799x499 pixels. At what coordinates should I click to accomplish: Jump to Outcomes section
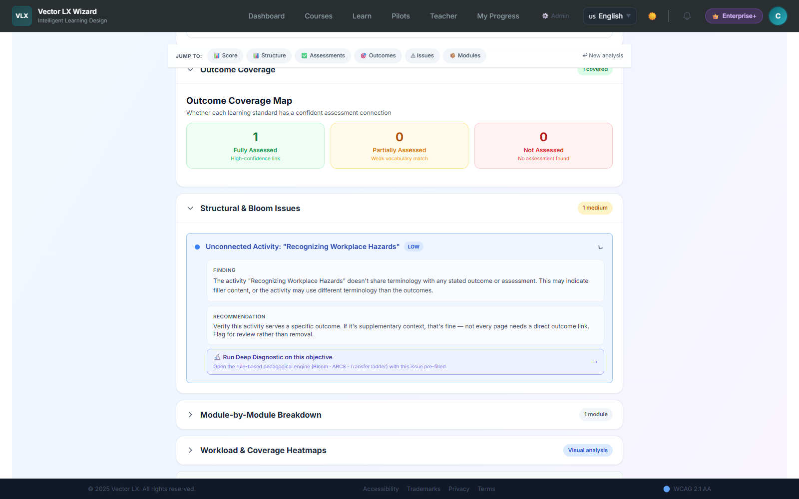coord(378,56)
